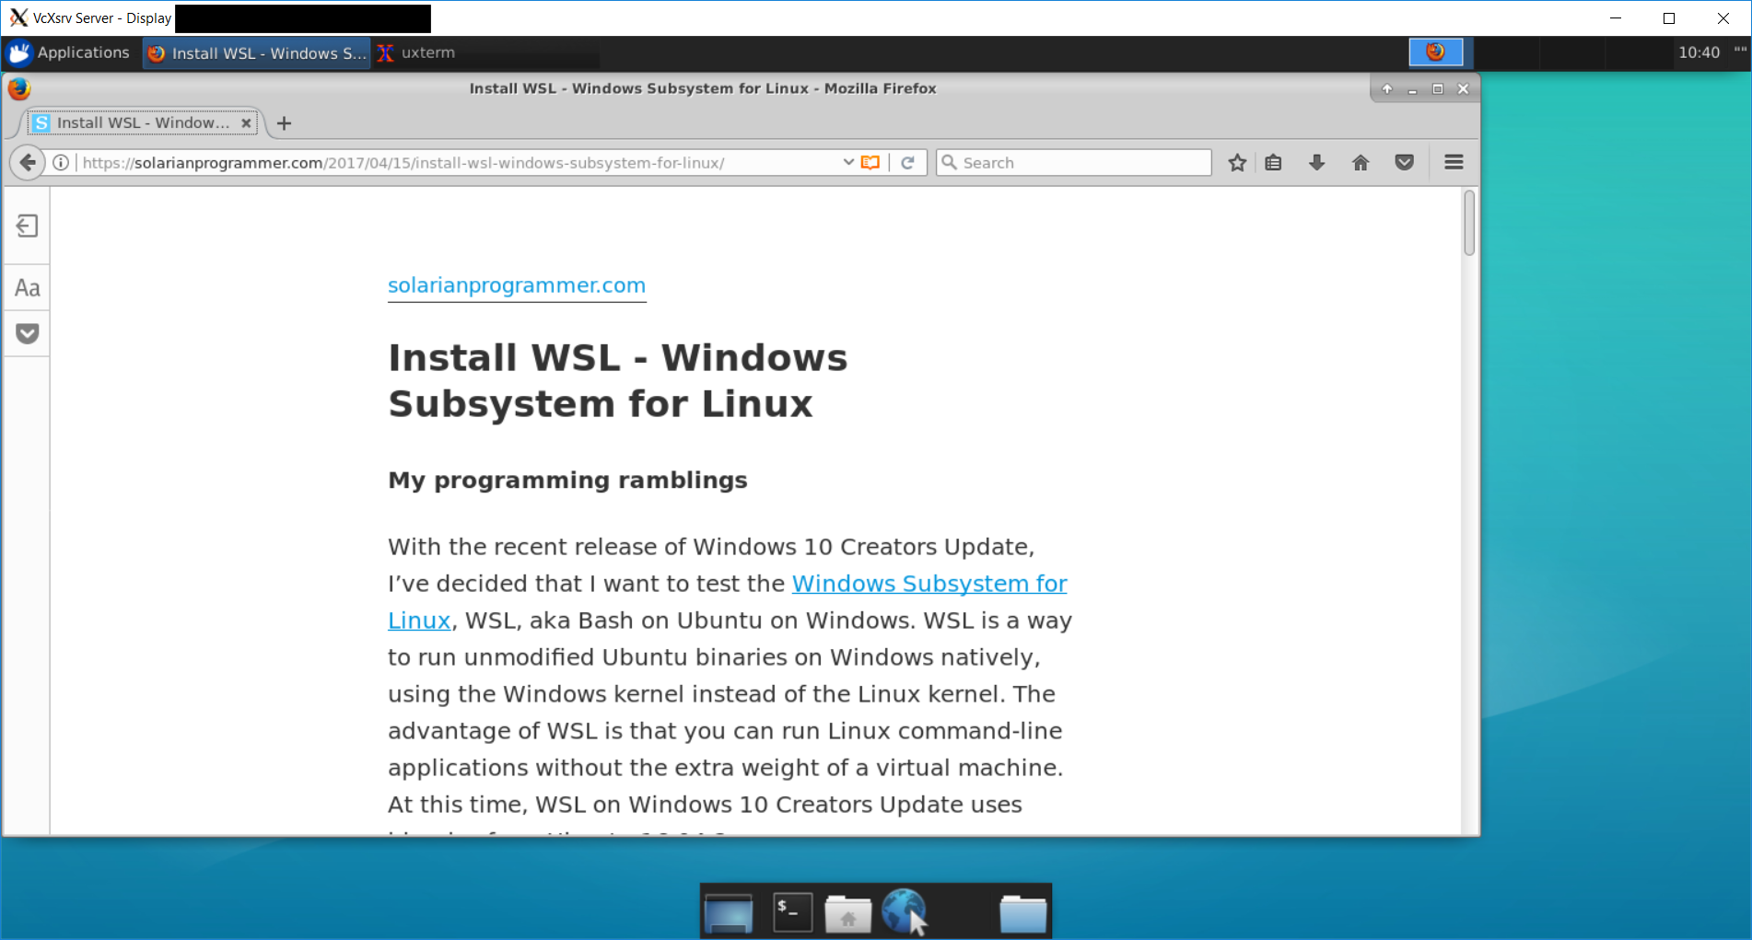This screenshot has height=940, width=1752.
Task: Open new tab with plus button
Action: click(284, 123)
